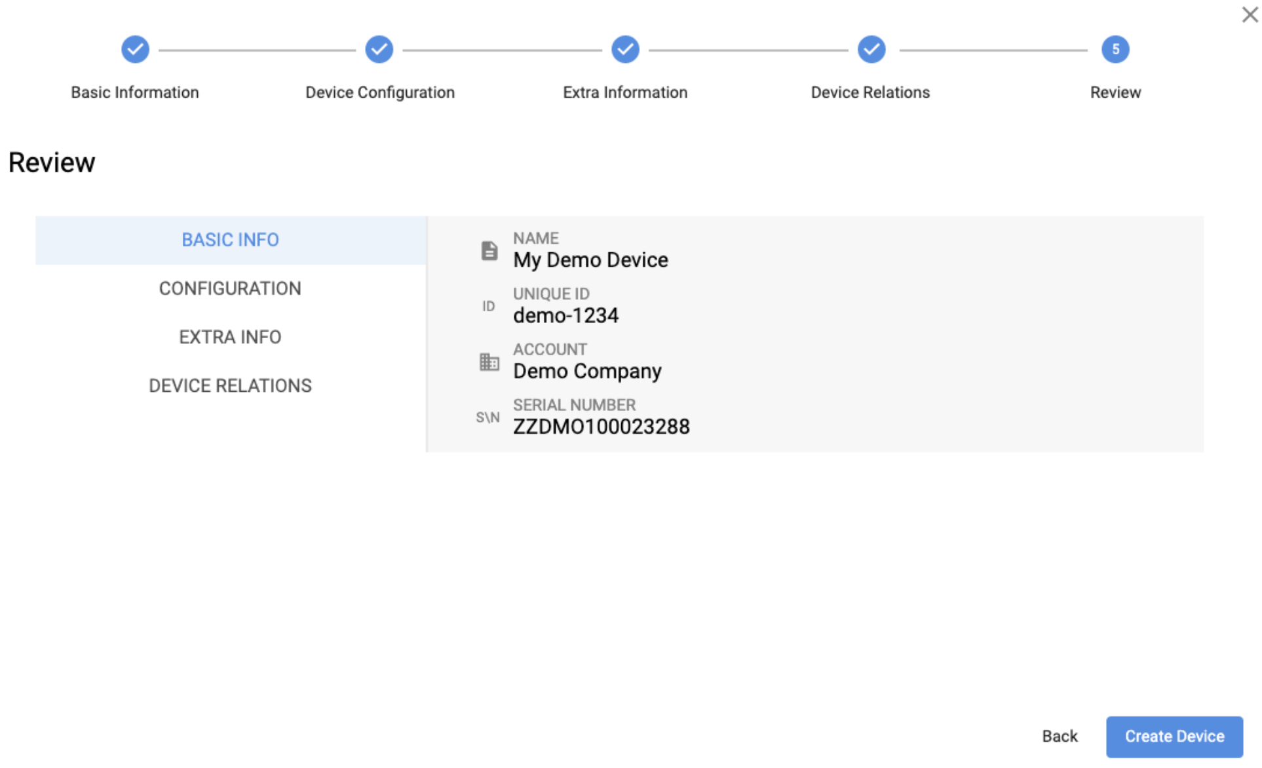Click the document icon beside Name
The width and height of the screenshot is (1262, 768).
(489, 250)
